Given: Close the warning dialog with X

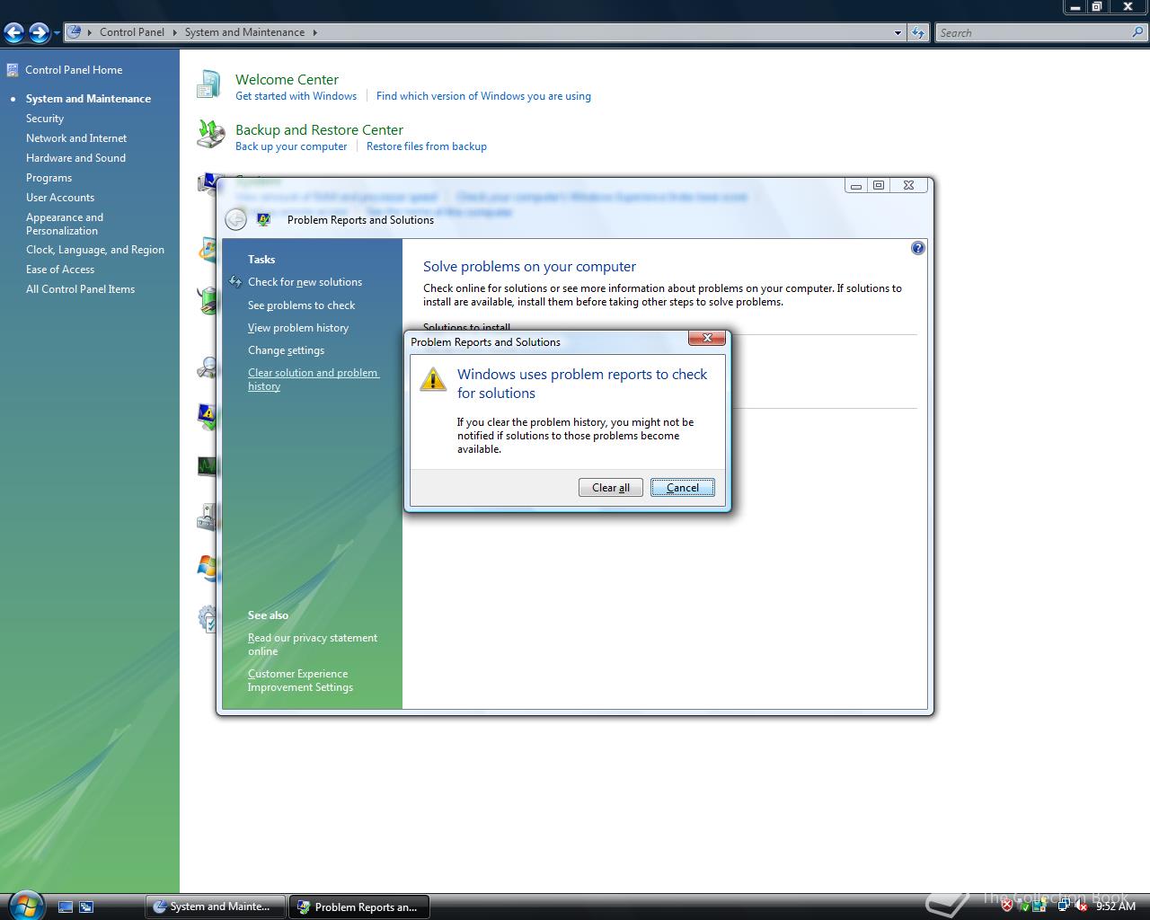Looking at the screenshot, I should click(707, 338).
